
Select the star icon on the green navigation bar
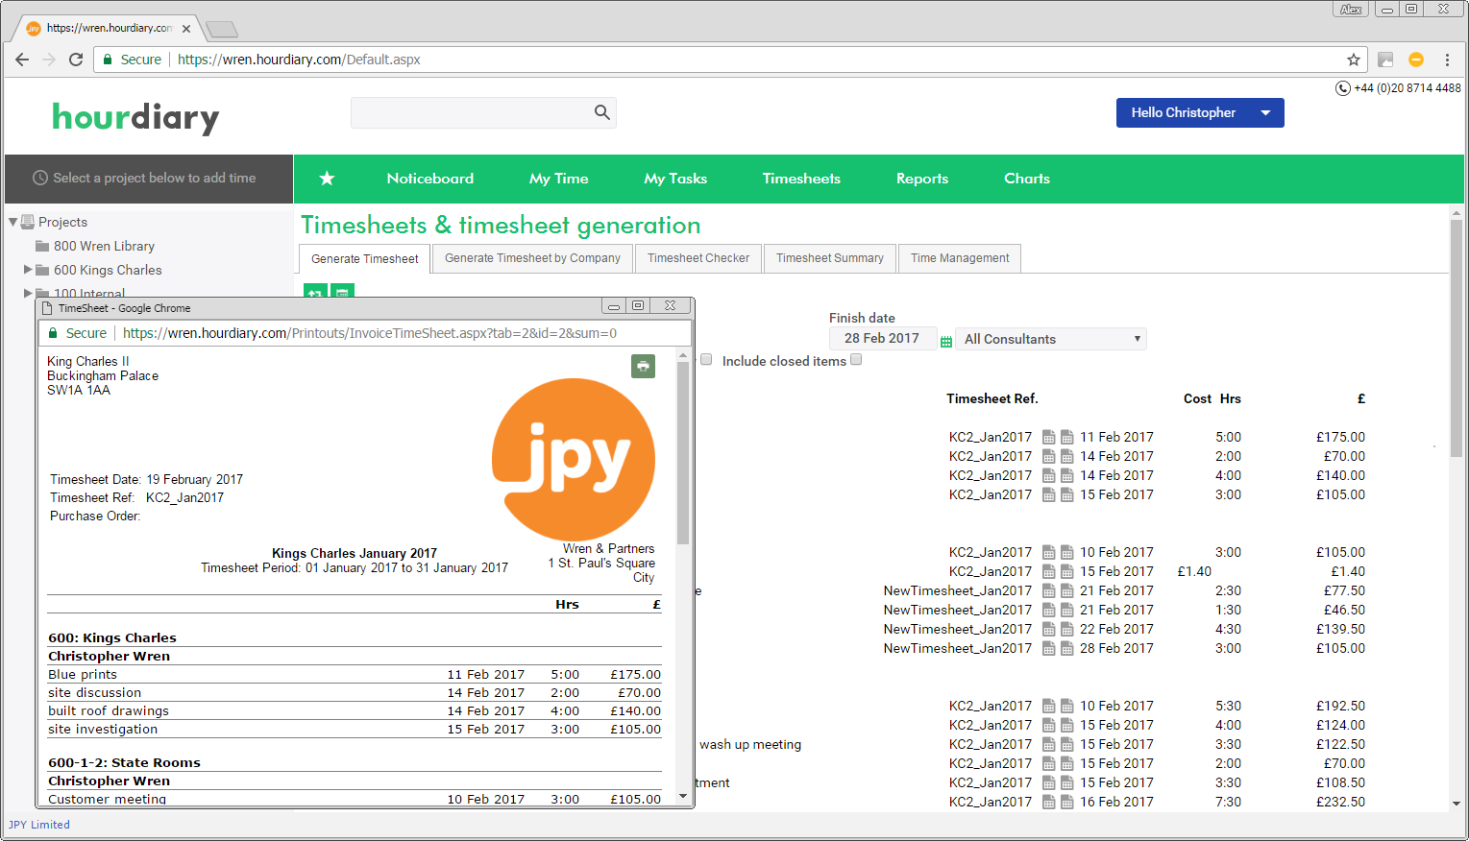click(x=327, y=179)
